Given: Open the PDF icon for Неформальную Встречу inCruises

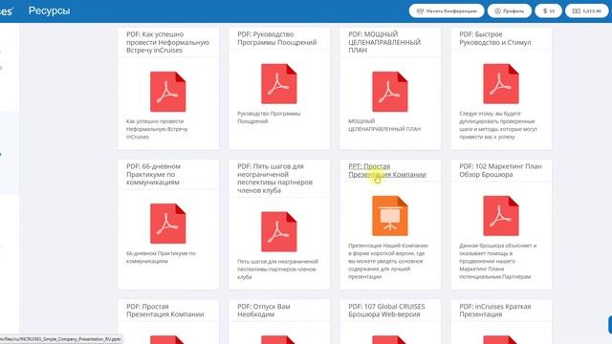Looking at the screenshot, I should (168, 92).
